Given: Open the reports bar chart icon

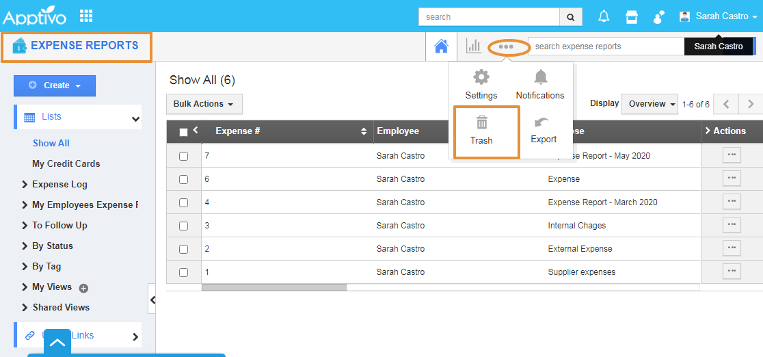Looking at the screenshot, I should click(473, 47).
